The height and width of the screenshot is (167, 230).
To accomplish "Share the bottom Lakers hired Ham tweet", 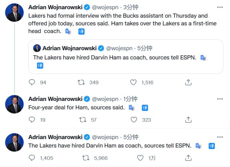I will point(188,157).
